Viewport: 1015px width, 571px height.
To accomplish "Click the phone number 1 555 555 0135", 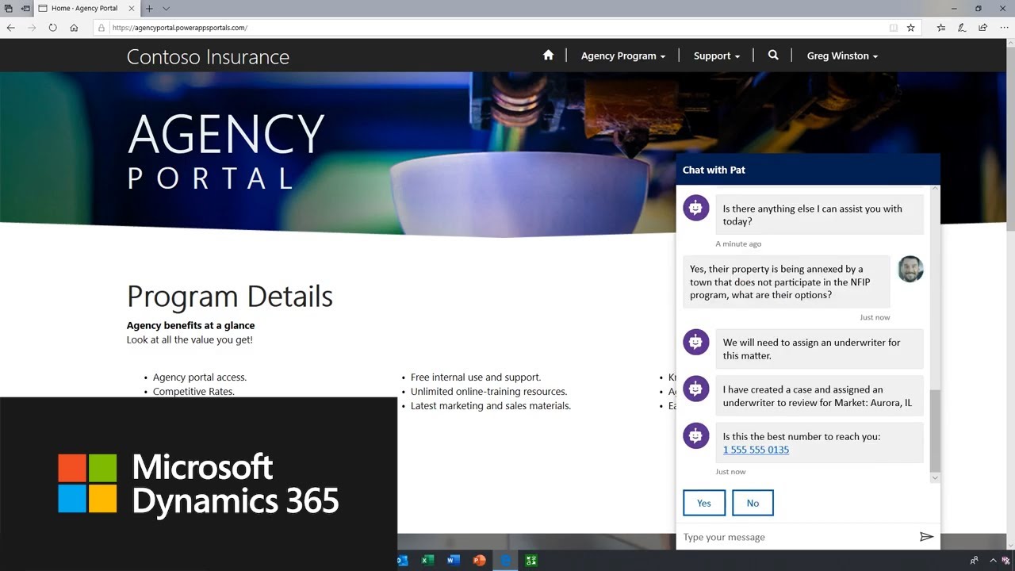I will tap(756, 450).
